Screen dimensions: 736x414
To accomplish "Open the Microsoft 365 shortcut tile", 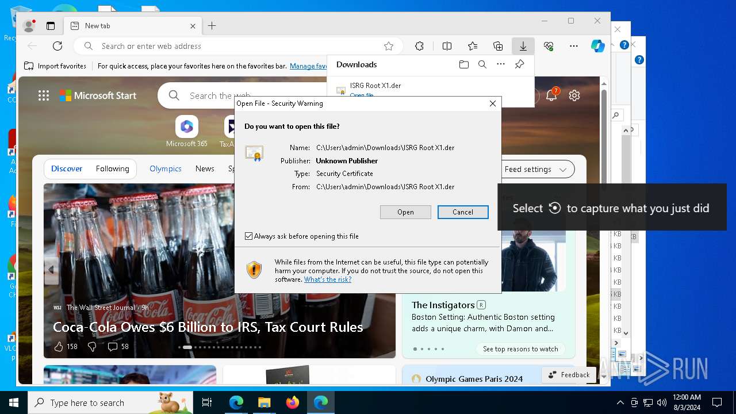I will coord(187,132).
